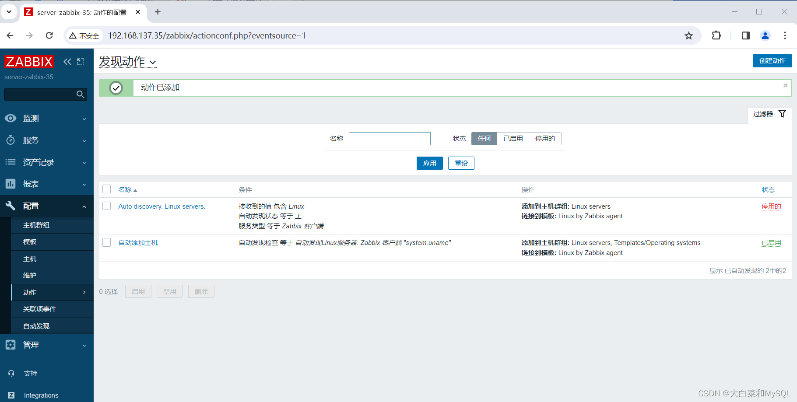This screenshot has height=402, width=797.
Task: Open the tab search dropdown arrow
Action: coord(9,12)
